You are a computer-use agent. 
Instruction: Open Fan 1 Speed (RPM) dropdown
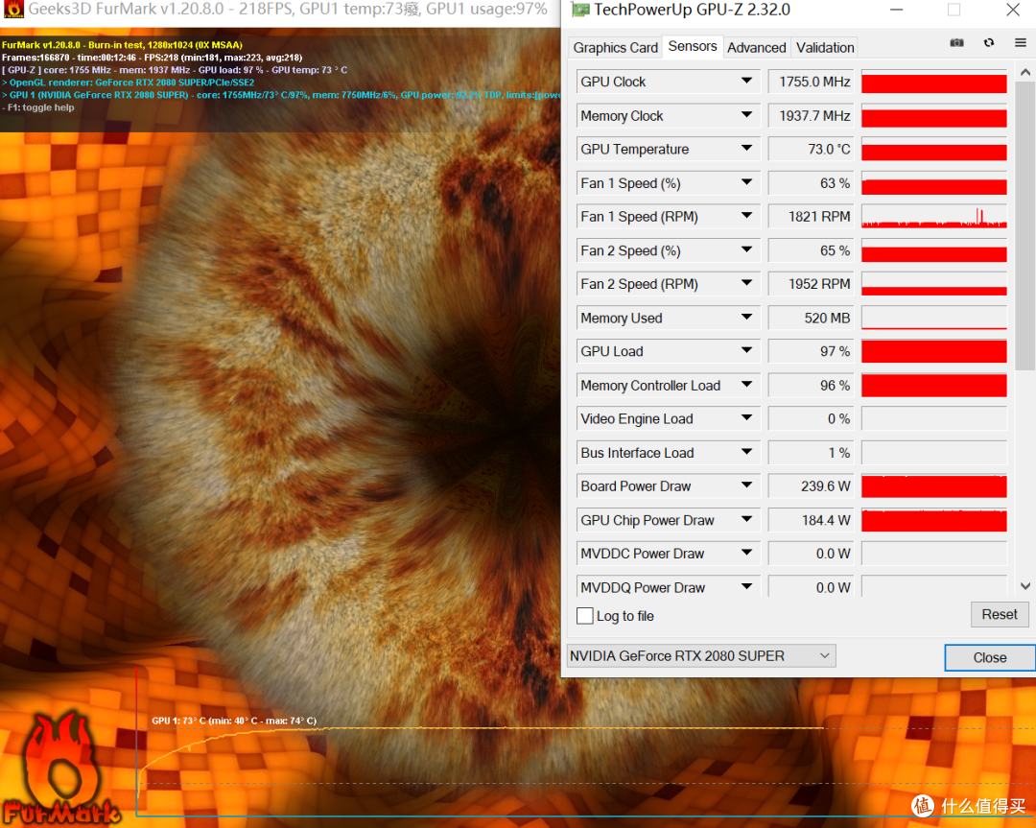746,217
